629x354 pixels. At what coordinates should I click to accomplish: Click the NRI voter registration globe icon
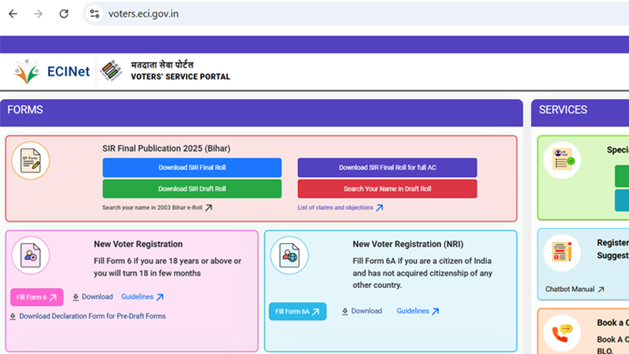click(289, 255)
